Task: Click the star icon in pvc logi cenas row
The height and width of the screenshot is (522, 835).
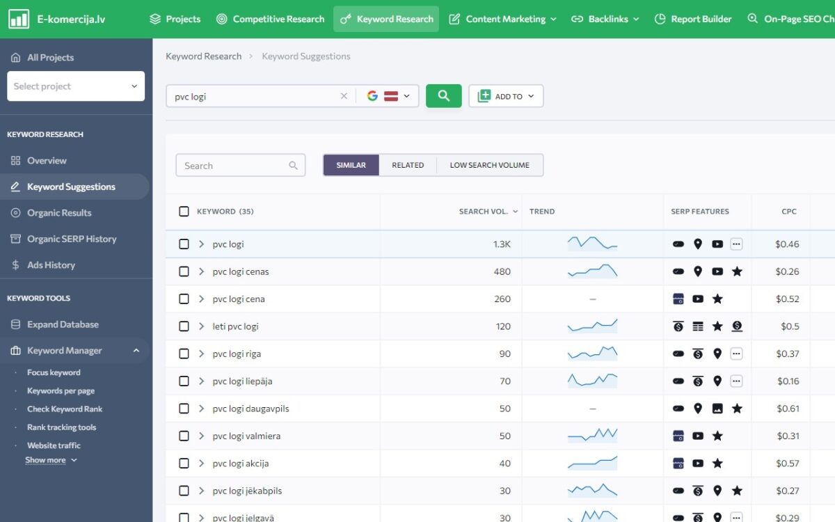Action: pos(737,271)
